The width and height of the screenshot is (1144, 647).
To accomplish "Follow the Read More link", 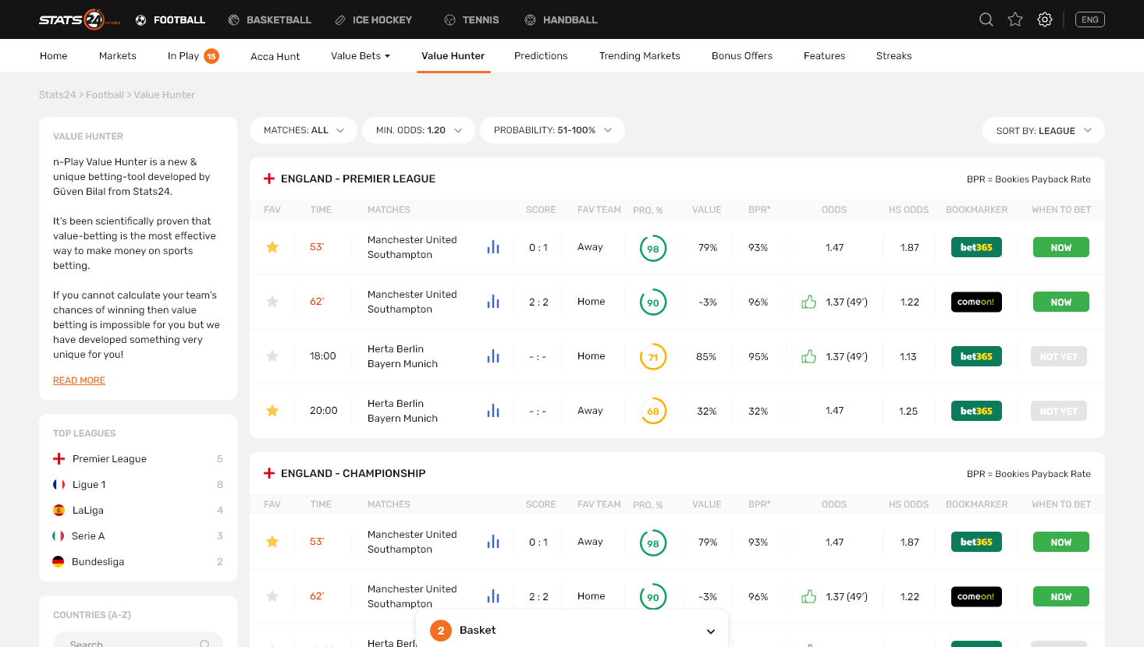I will (x=79, y=380).
